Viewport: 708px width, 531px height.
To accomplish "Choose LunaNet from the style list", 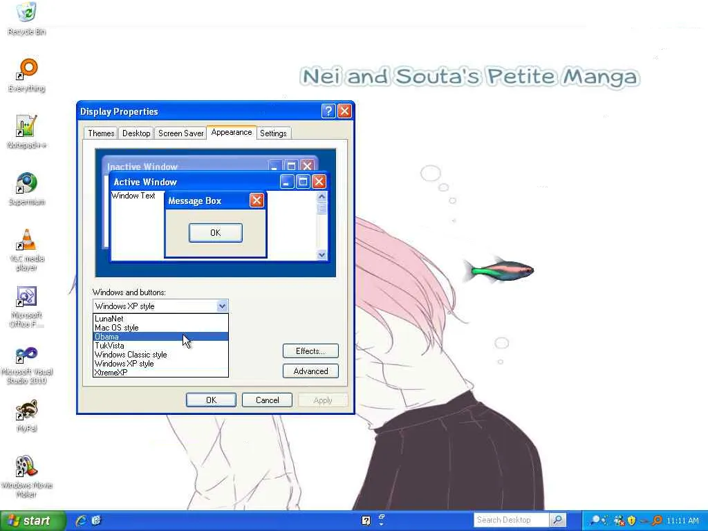I will coord(160,318).
